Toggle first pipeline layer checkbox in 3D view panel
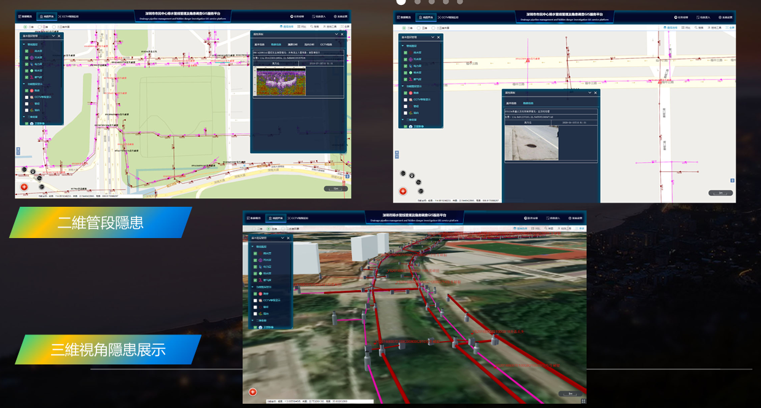This screenshot has width=761, height=408. 255,253
